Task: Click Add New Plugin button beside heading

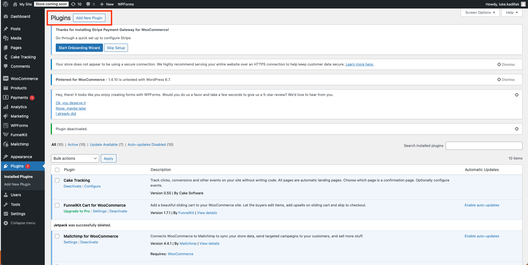Action: tap(89, 18)
